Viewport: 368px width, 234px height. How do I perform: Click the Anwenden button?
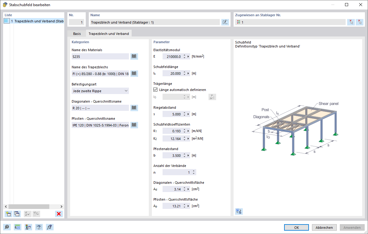(352, 227)
